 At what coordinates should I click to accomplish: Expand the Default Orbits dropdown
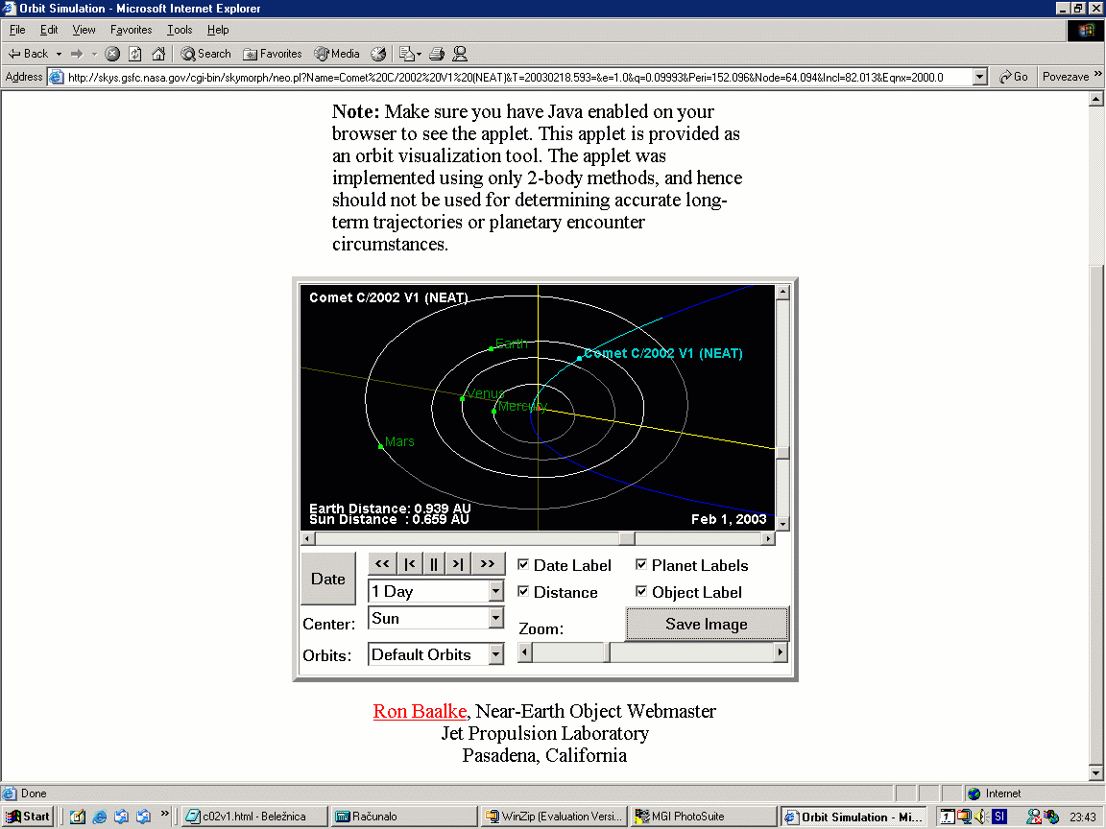(495, 654)
